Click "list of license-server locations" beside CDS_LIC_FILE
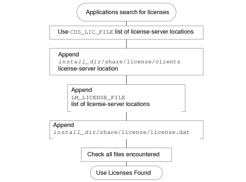The width and height of the screenshot is (246, 182). [154, 32]
